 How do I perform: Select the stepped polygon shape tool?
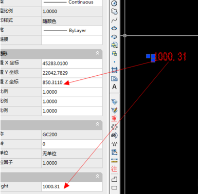(x=114, y=179)
